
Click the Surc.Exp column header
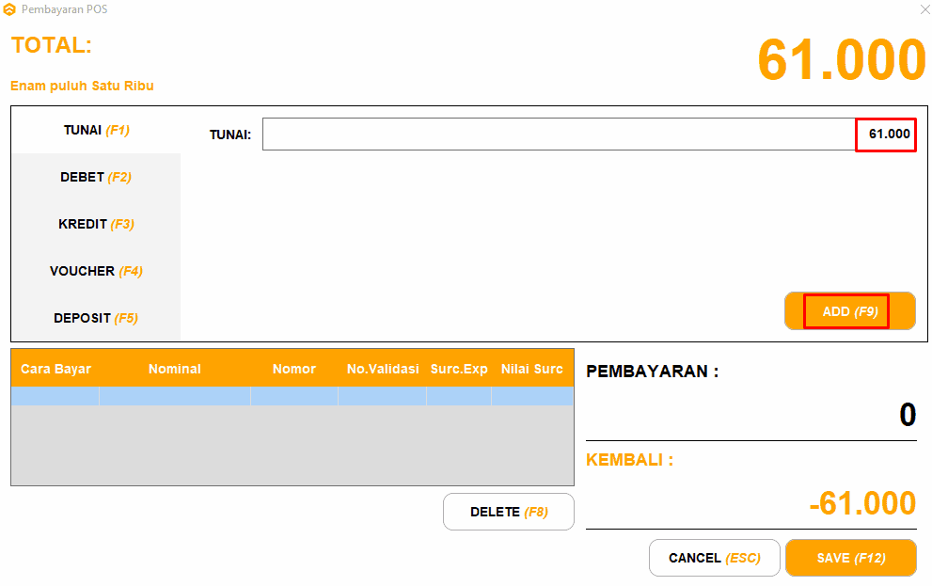click(459, 369)
